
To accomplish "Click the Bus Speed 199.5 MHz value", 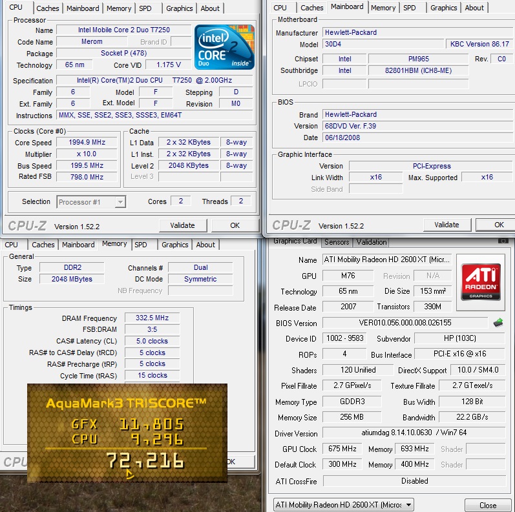I will [87, 165].
